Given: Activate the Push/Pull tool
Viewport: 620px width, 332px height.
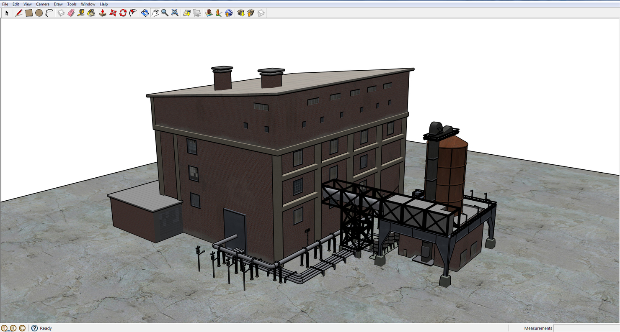Looking at the screenshot, I should [x=102, y=13].
